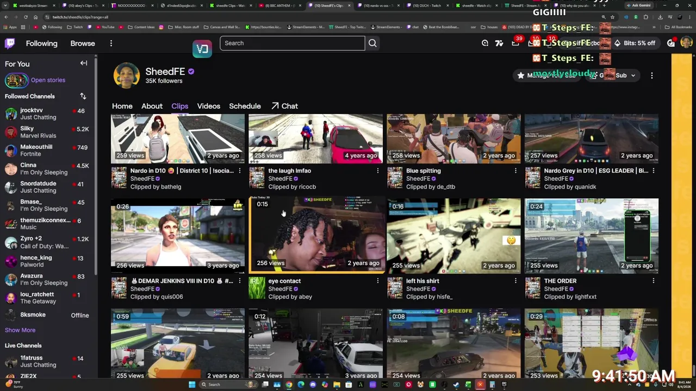Collapse the For You sidebar
696x391 pixels.
(84, 64)
